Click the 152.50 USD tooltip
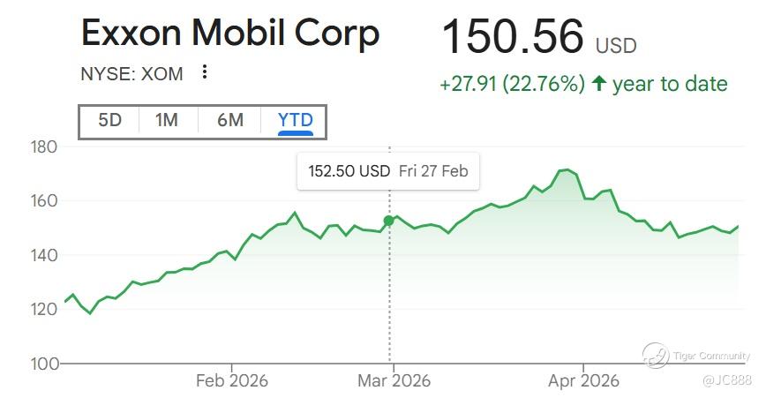 [388, 171]
